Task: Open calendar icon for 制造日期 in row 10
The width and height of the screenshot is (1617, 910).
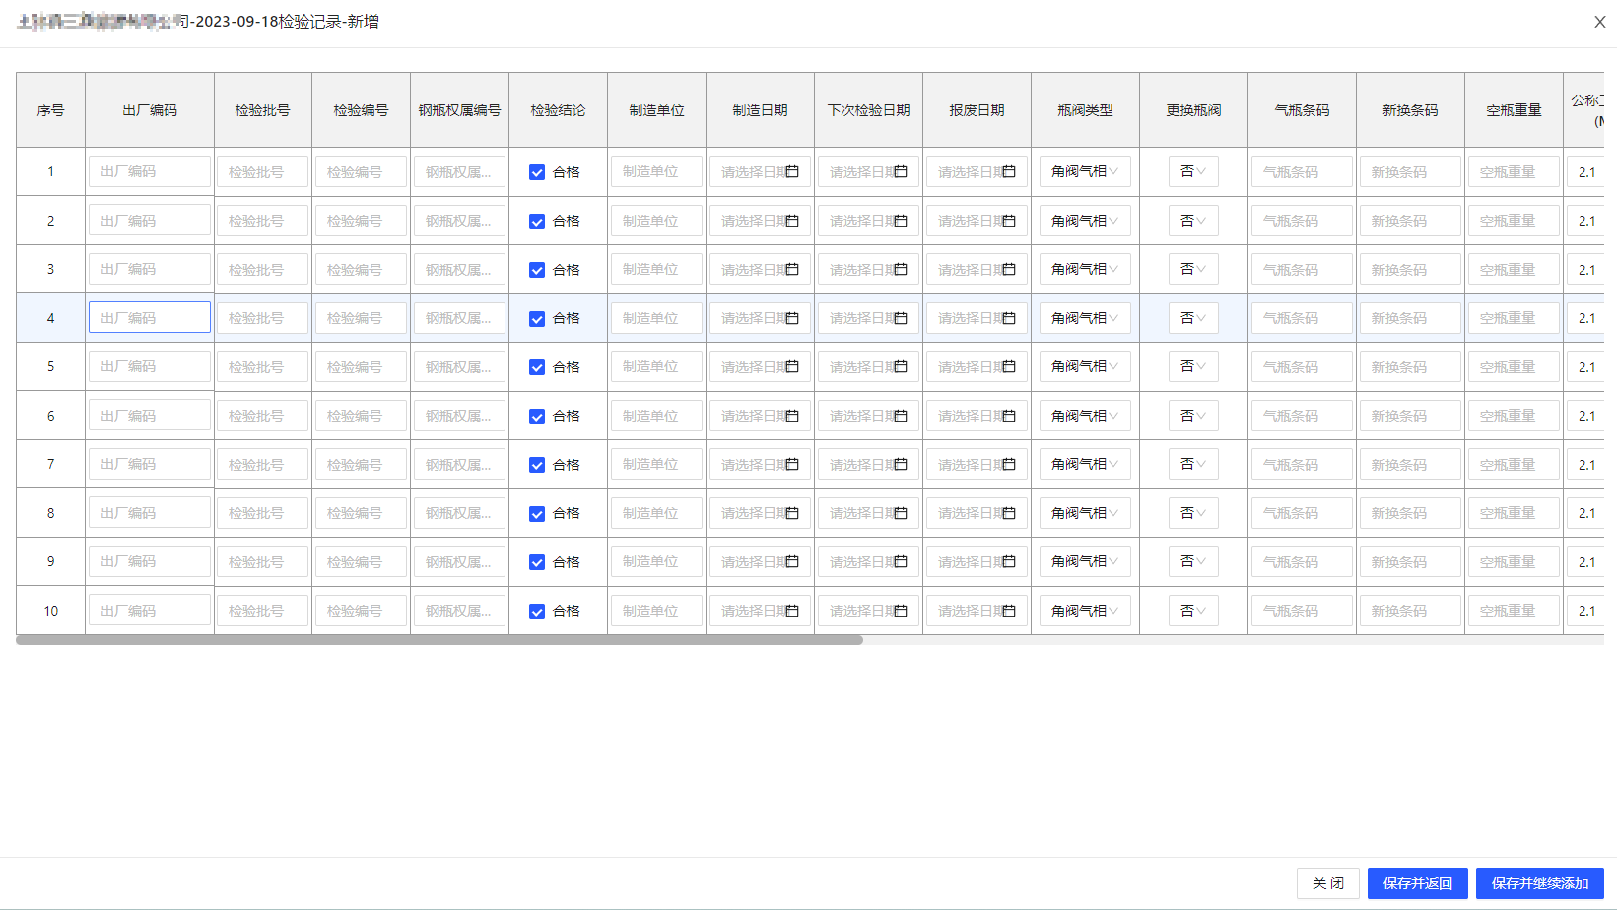Action: pyautogui.click(x=792, y=611)
